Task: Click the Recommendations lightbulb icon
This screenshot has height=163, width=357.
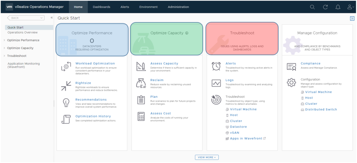Action: coord(66,103)
